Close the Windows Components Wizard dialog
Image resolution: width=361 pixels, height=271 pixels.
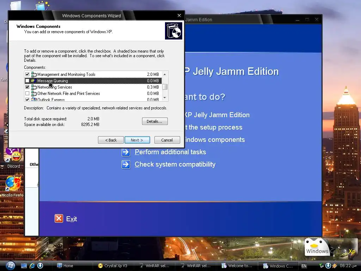coord(179,16)
